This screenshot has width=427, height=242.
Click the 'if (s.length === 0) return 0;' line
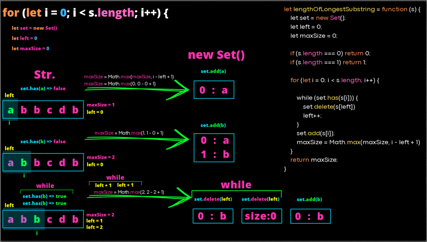pyautogui.click(x=330, y=53)
